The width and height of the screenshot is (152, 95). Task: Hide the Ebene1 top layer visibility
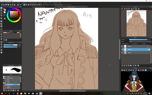point(122,46)
